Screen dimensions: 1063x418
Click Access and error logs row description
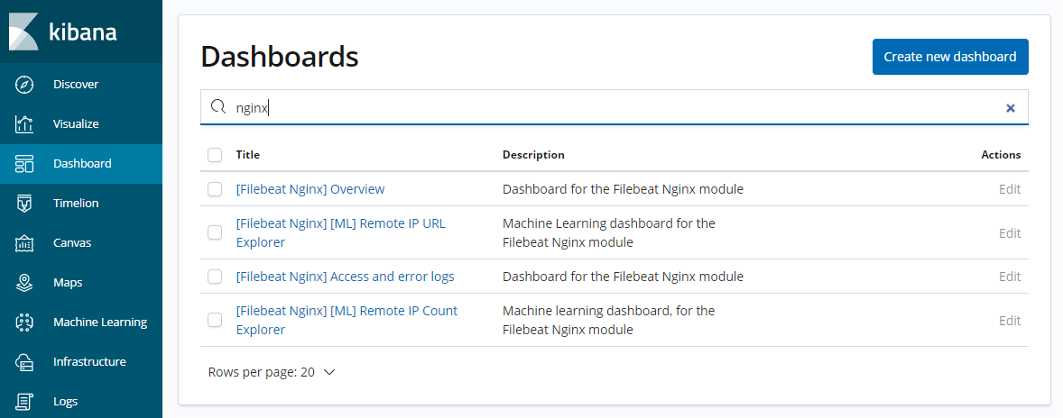pyautogui.click(x=623, y=277)
